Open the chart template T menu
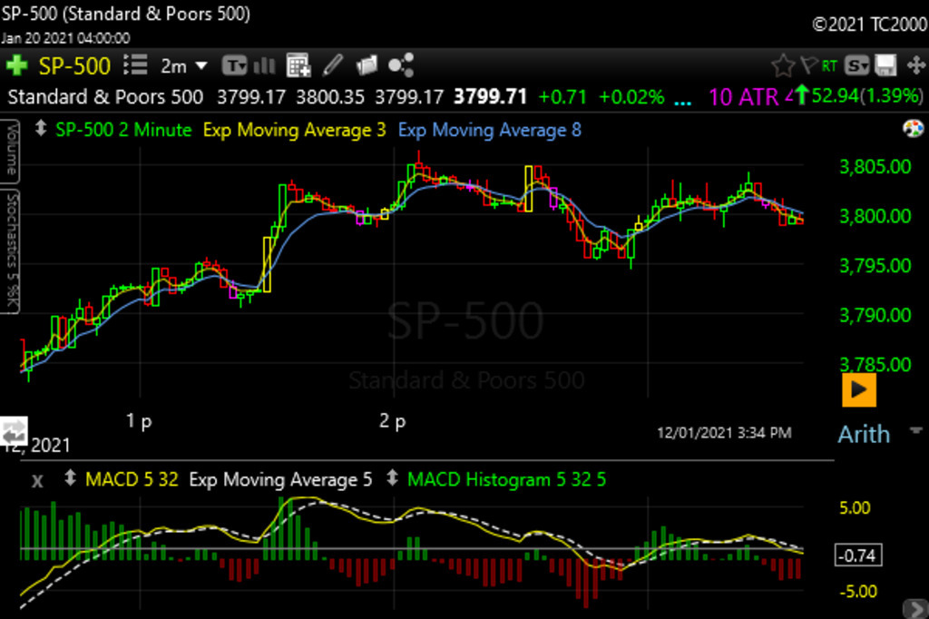 click(x=236, y=65)
